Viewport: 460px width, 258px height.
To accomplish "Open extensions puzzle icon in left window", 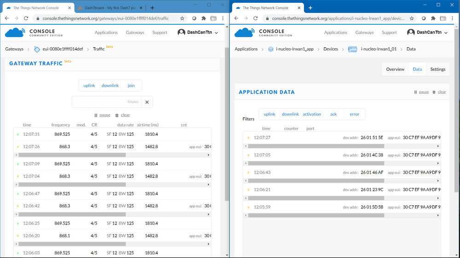I will pyautogui.click(x=204, y=18).
